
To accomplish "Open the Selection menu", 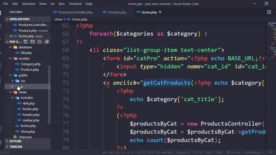I will coord(28,4).
